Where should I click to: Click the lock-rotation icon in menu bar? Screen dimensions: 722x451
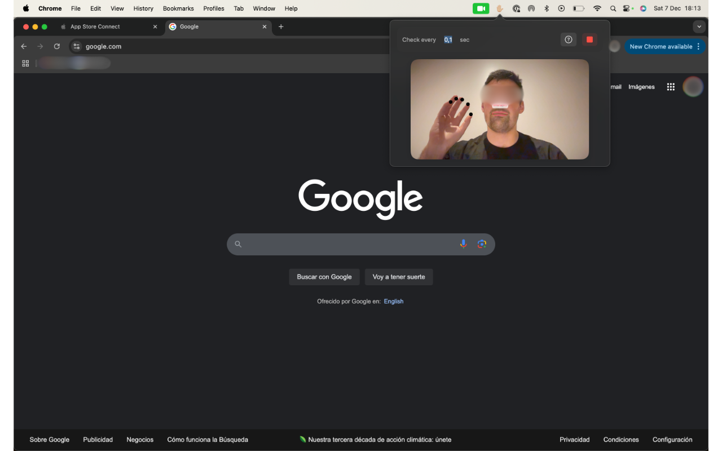tap(516, 8)
